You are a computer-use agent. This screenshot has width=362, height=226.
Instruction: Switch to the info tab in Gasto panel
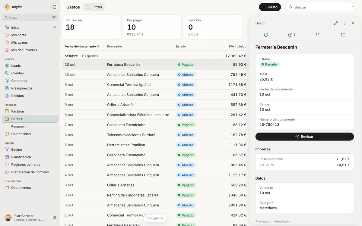click(266, 35)
